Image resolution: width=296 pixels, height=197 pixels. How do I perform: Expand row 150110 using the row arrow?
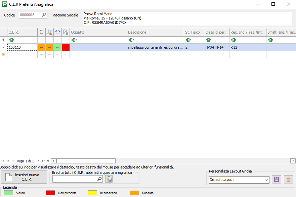pos(3,47)
